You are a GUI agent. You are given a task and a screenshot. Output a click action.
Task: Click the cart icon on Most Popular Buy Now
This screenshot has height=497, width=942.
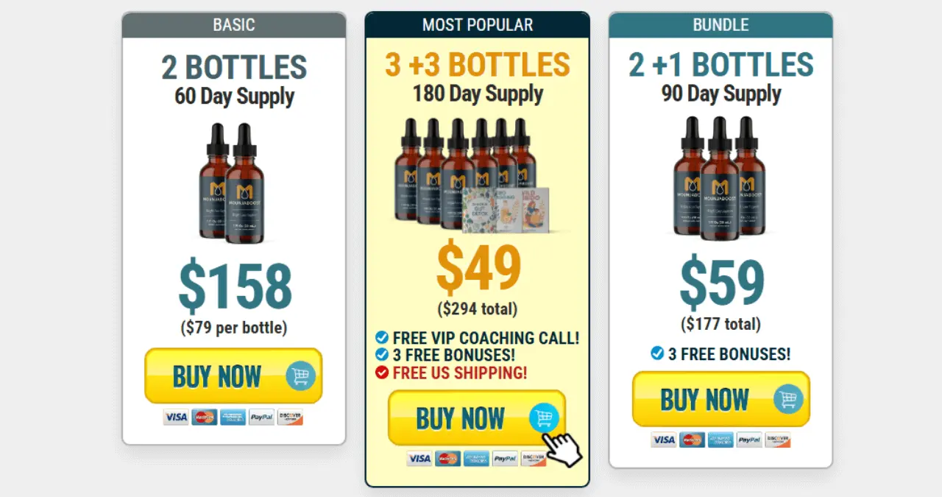click(544, 418)
